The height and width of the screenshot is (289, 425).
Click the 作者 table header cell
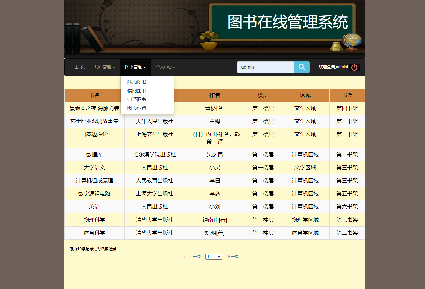[x=215, y=95]
